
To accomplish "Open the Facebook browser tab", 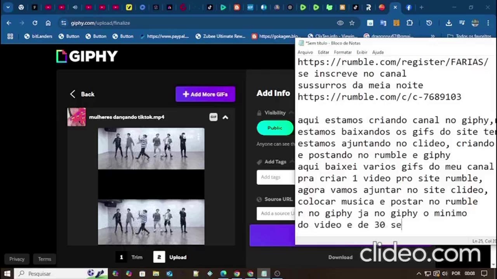I will pos(408,7).
